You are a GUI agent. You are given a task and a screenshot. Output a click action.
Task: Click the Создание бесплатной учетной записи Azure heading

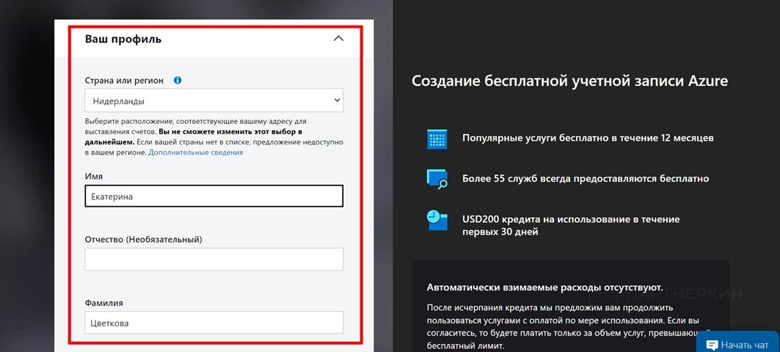[x=570, y=81]
